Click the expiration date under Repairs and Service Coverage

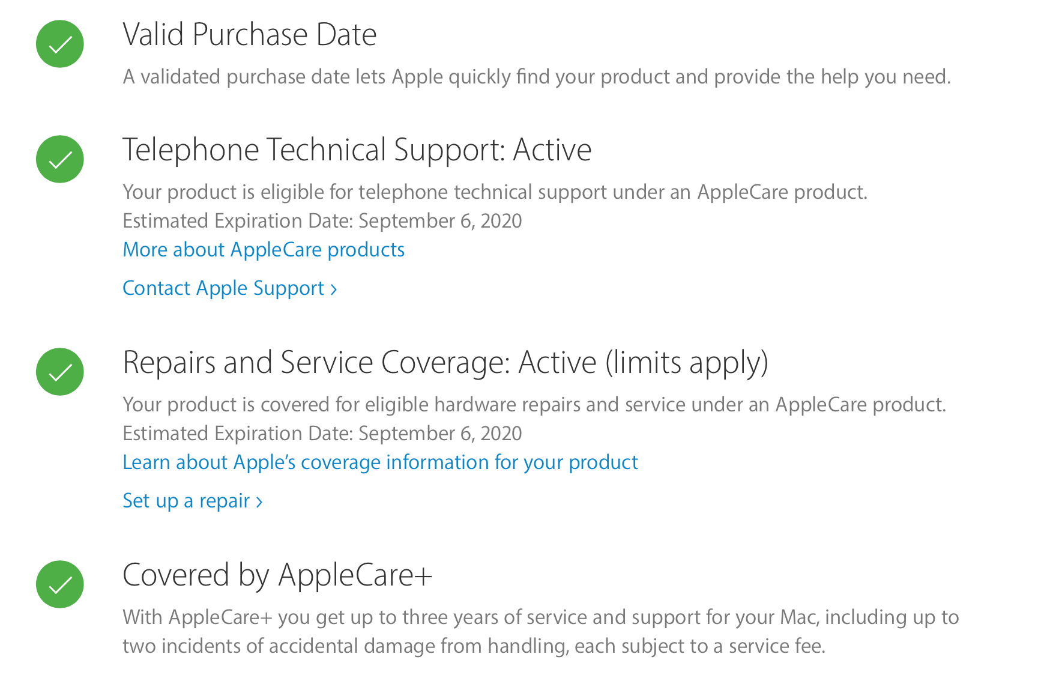point(322,434)
